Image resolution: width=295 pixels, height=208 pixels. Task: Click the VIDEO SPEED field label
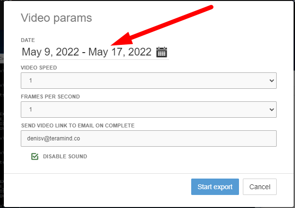(39, 68)
